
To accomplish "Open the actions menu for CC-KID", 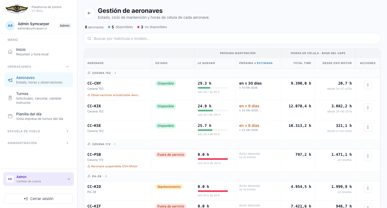I will [x=368, y=188].
